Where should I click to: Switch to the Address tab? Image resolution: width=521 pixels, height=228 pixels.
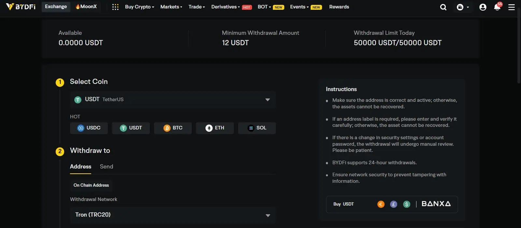(x=80, y=167)
